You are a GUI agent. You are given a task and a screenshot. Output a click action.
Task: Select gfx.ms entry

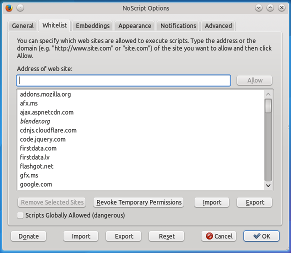140,175
